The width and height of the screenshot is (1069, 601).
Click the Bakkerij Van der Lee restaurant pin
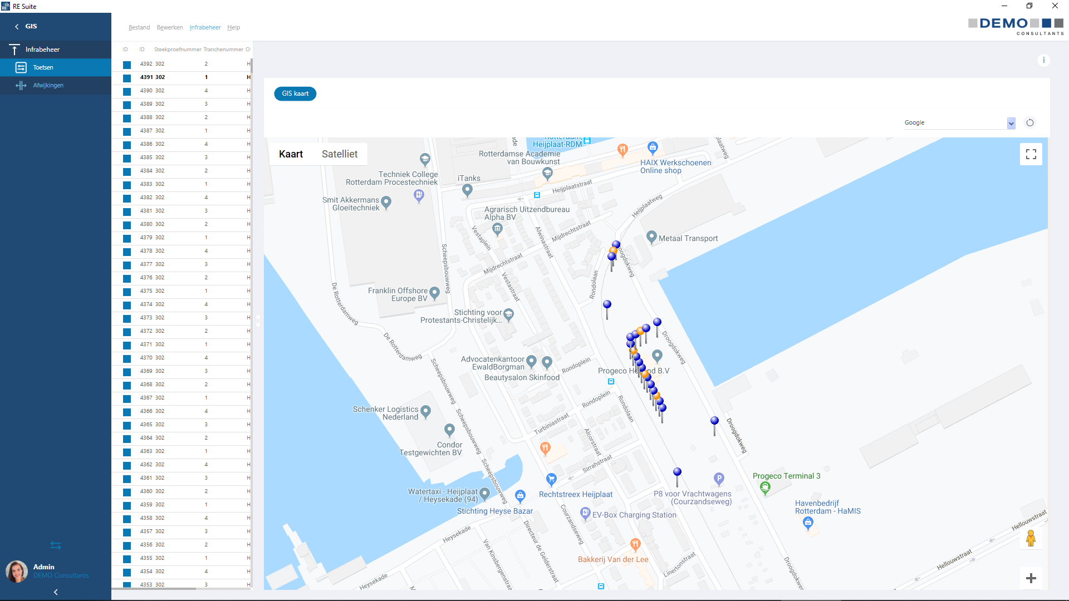click(635, 544)
